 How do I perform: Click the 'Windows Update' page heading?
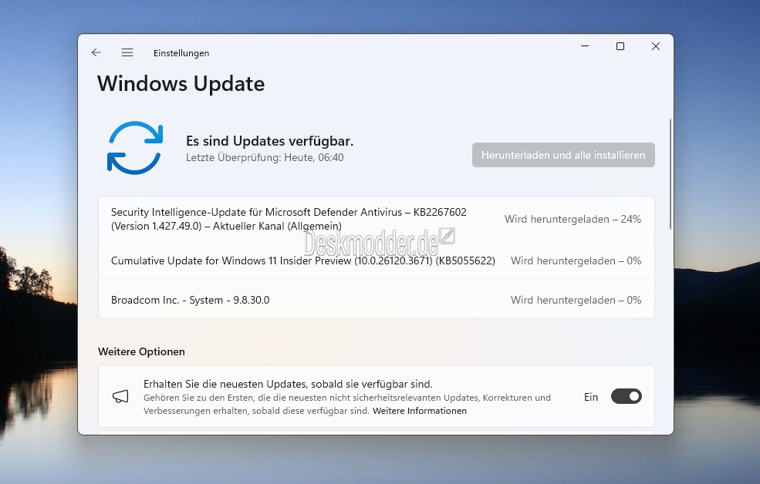(x=181, y=84)
